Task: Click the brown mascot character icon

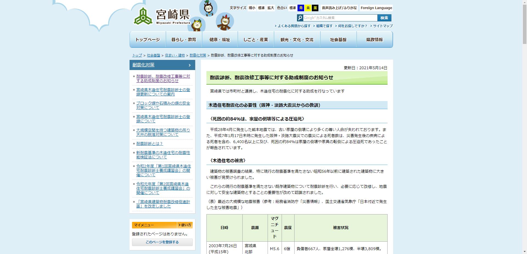Action: click(x=225, y=21)
